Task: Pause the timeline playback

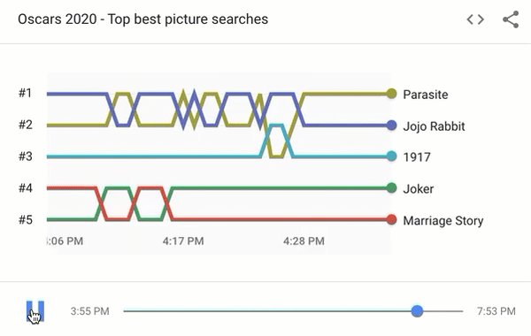Action: point(35,311)
